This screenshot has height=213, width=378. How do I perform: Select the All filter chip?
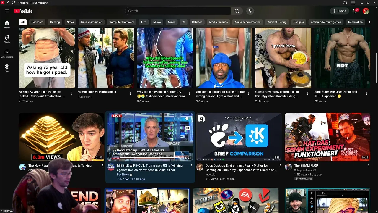click(23, 22)
